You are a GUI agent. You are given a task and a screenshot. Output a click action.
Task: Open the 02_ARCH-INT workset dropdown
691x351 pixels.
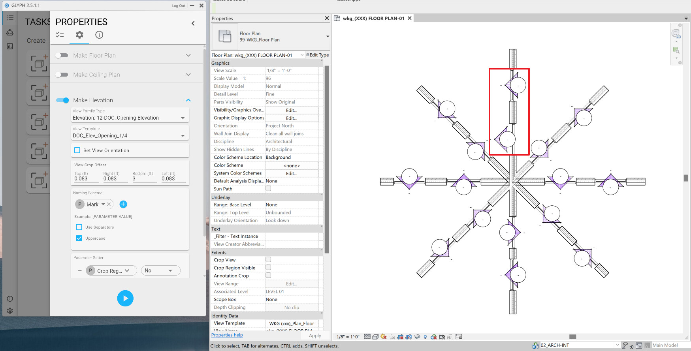click(580, 345)
